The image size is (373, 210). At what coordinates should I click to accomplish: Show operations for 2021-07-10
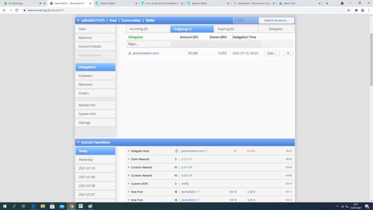coord(96,169)
